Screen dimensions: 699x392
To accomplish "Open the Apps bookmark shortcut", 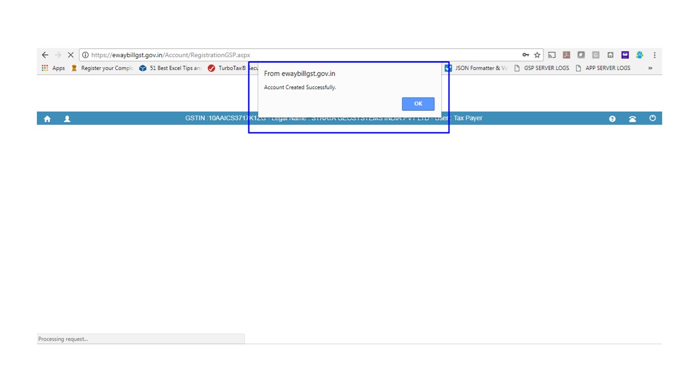I will (x=53, y=68).
